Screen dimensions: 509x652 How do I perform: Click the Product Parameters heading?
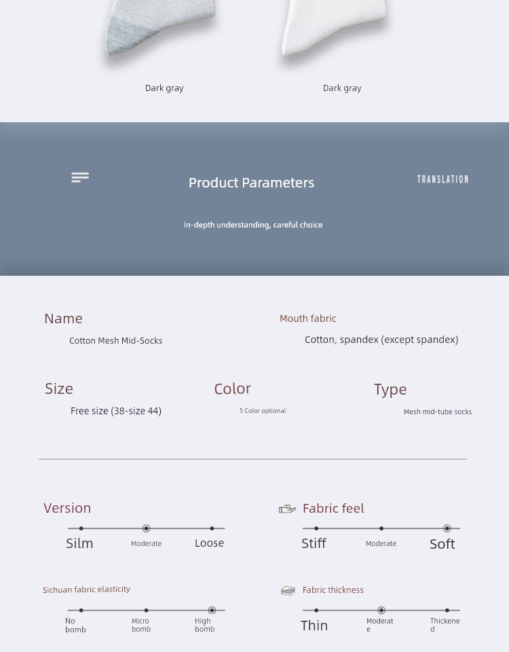pos(251,183)
